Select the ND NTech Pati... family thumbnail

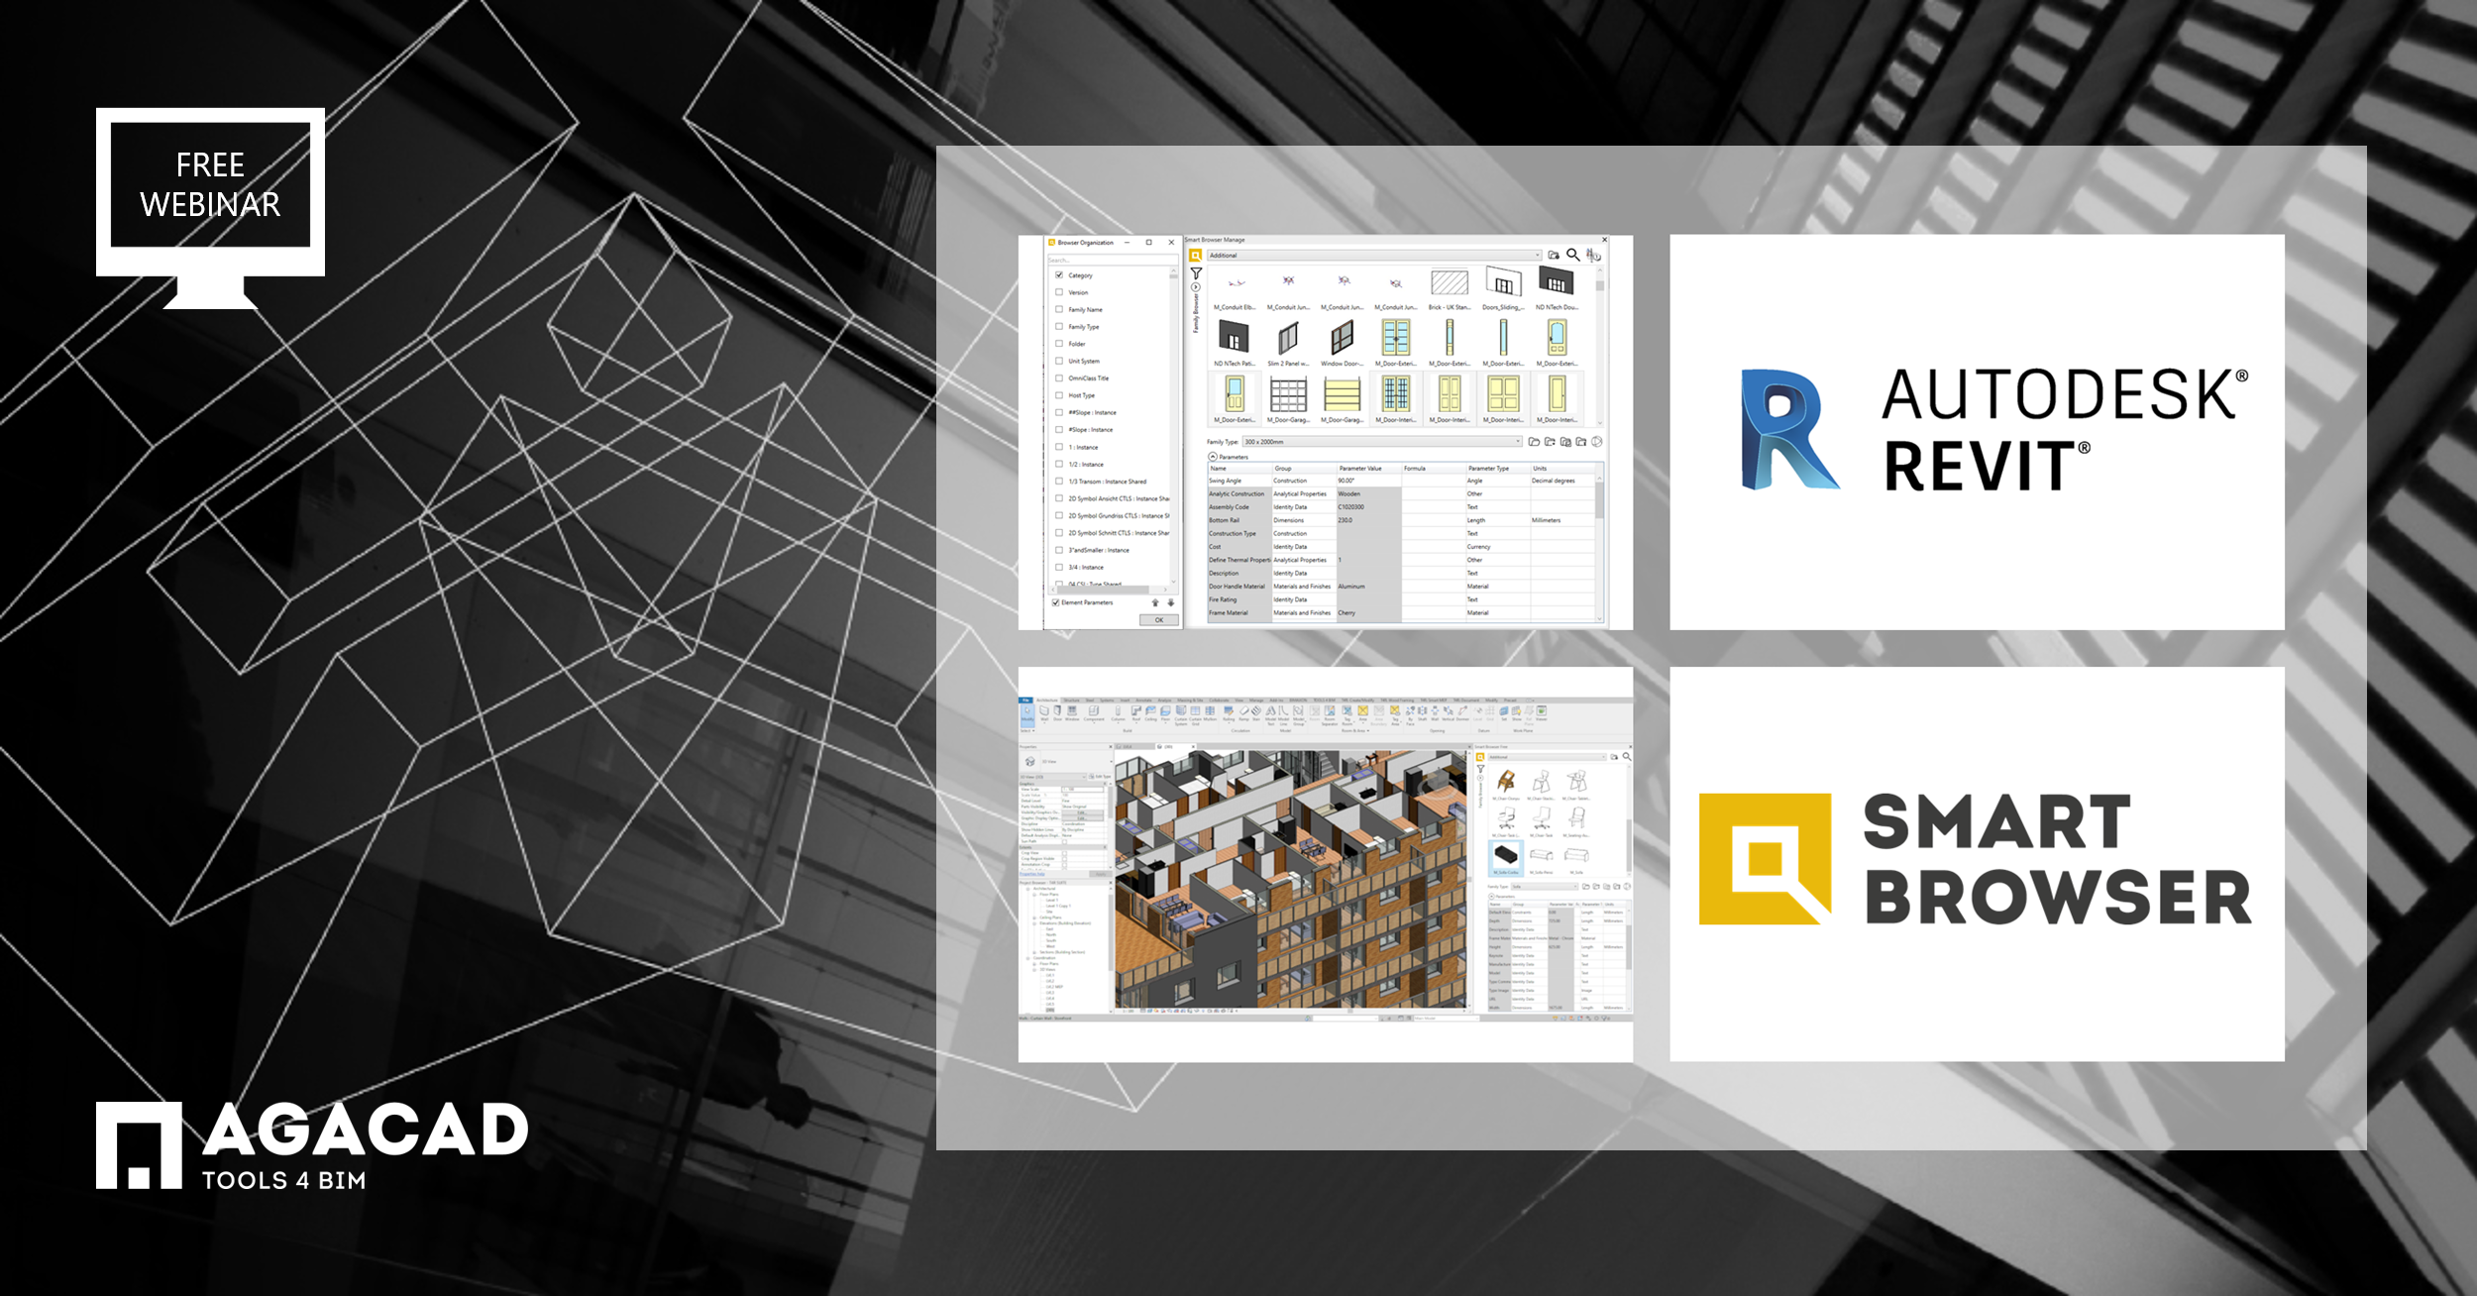pos(1235,343)
